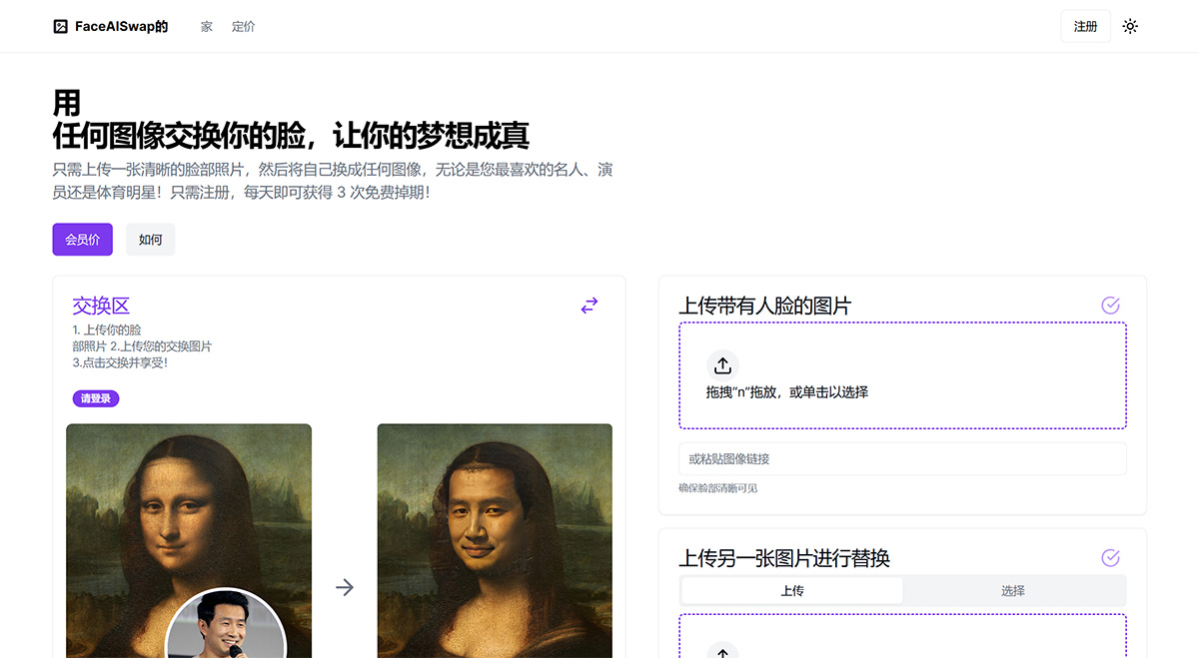Click the 注册 register button
Image resolution: width=1199 pixels, height=658 pixels.
coord(1085,26)
